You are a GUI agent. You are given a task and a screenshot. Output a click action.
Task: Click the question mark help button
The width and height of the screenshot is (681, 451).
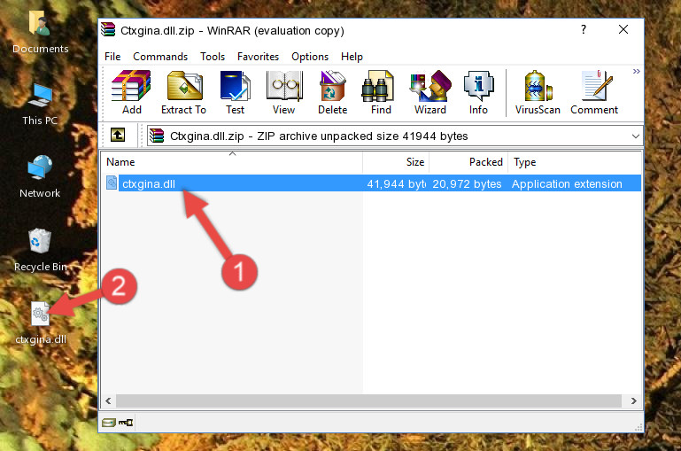coord(584,29)
